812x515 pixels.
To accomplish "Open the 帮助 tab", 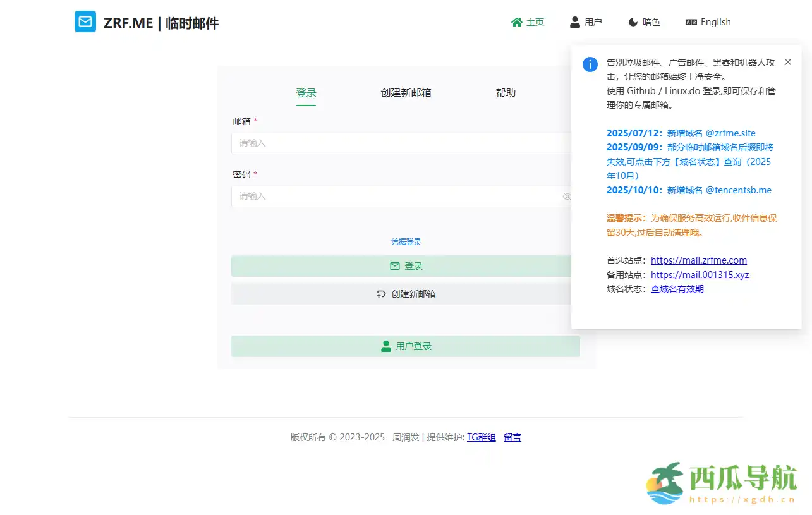I will pyautogui.click(x=506, y=93).
